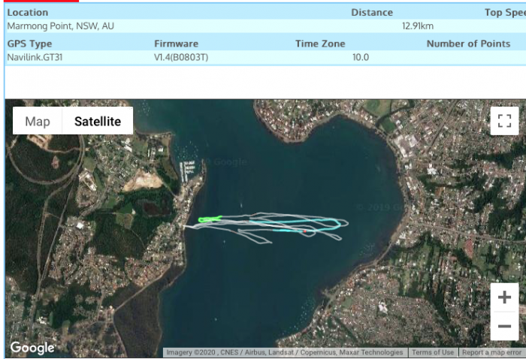Click the Google logo on map
Image resolution: width=526 pixels, height=359 pixels.
(x=32, y=348)
